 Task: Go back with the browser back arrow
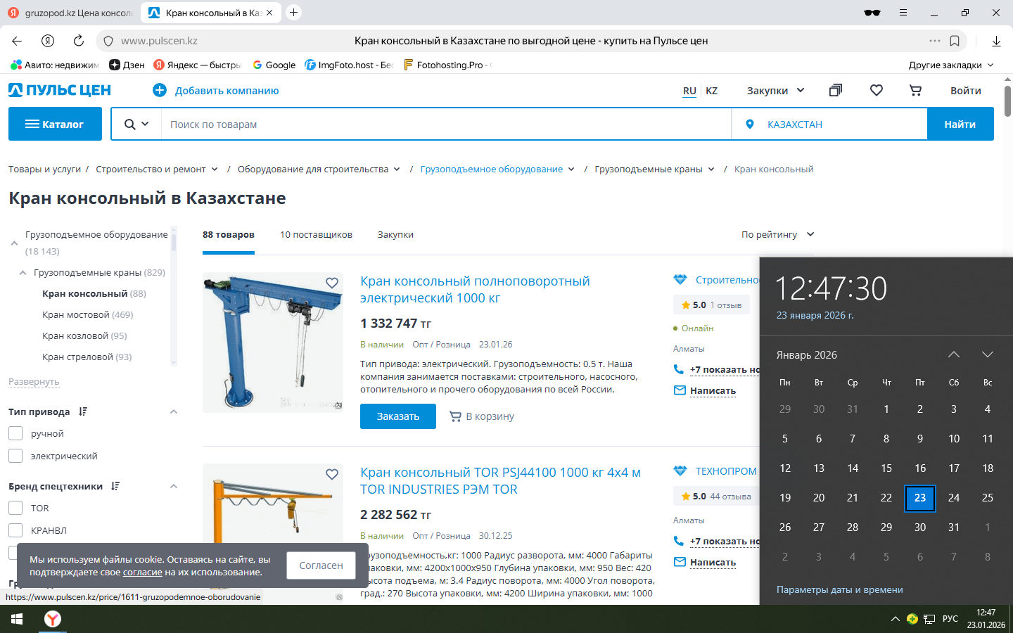pos(17,41)
